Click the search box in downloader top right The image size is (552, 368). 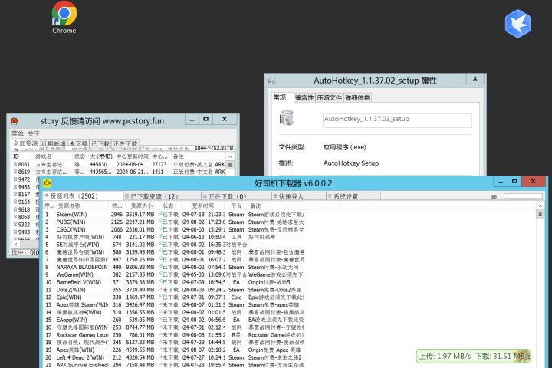(x=523, y=196)
